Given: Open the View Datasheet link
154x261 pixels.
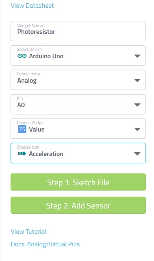Looking at the screenshot, I should pos(33,6).
